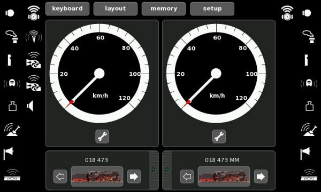Activate the upper fan blower sound icon
The height and width of the screenshot is (192, 321).
click(34, 60)
